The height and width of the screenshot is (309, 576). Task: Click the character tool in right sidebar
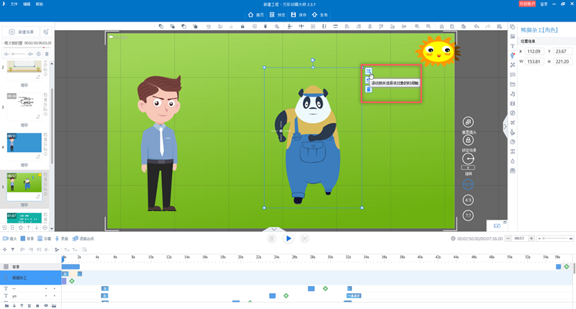(513, 55)
